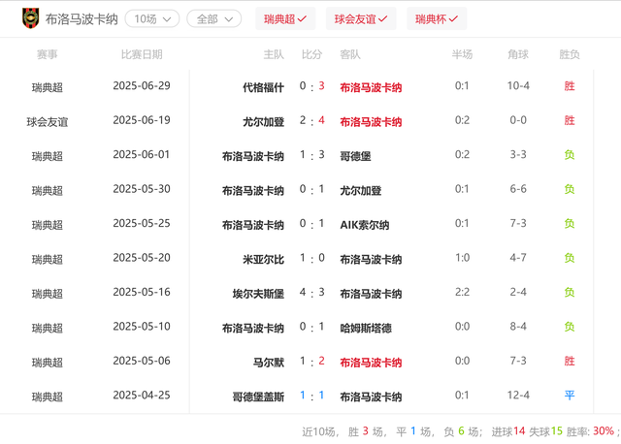Click the half-time score 2:2
Screen dimensions: 621x444
click(462, 292)
